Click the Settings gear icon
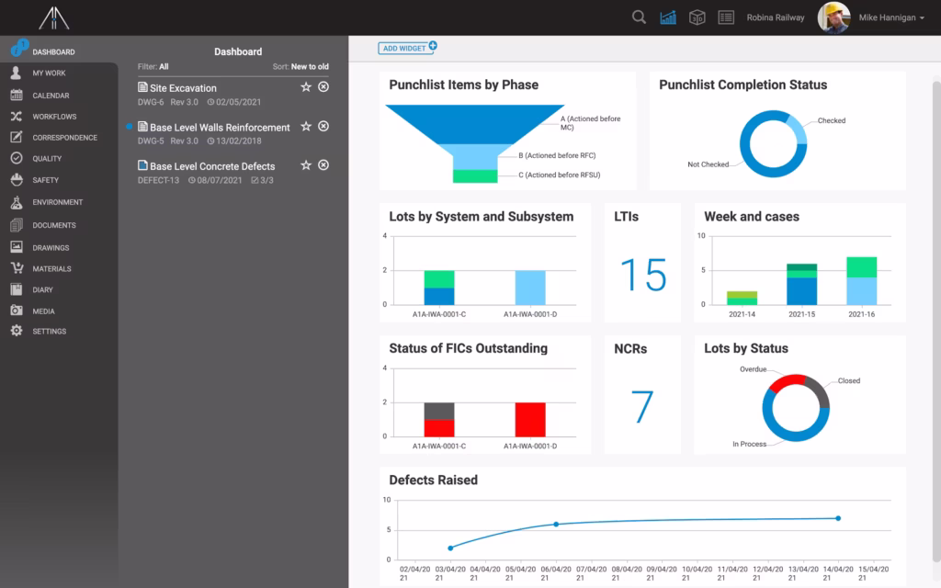Image resolution: width=941 pixels, height=588 pixels. click(17, 331)
